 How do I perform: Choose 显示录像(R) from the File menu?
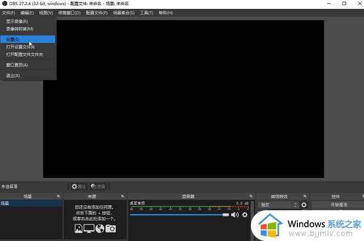click(27, 21)
